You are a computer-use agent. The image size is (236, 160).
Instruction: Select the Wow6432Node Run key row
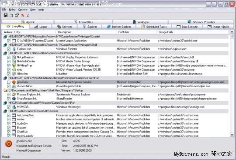tap(115, 78)
